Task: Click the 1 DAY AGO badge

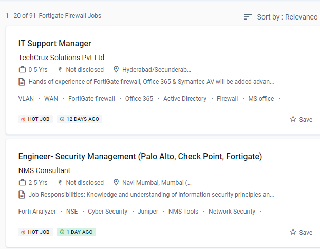Action: (77, 232)
